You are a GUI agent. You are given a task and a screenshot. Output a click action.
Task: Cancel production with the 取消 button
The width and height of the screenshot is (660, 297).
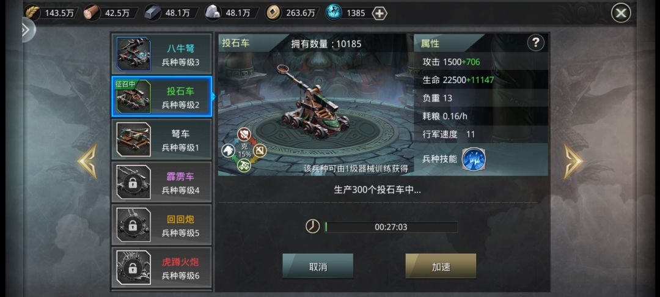318,266
